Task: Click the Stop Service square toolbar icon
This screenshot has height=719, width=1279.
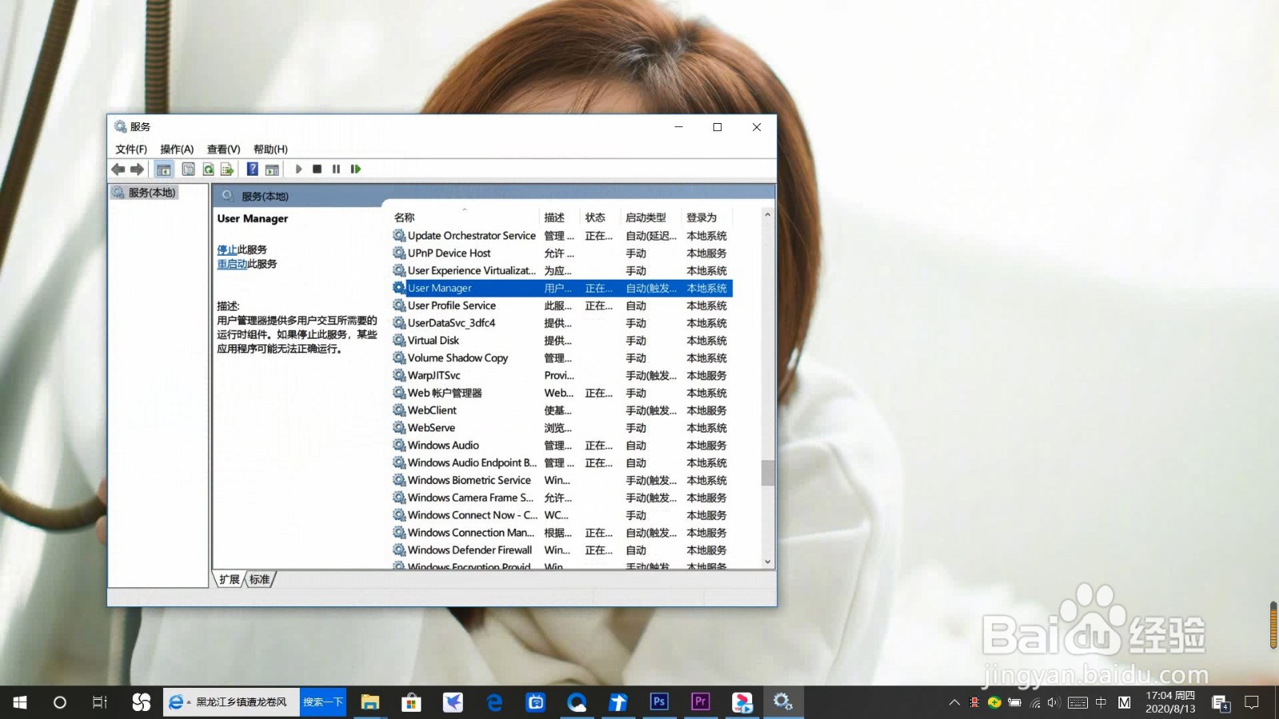Action: (x=317, y=169)
